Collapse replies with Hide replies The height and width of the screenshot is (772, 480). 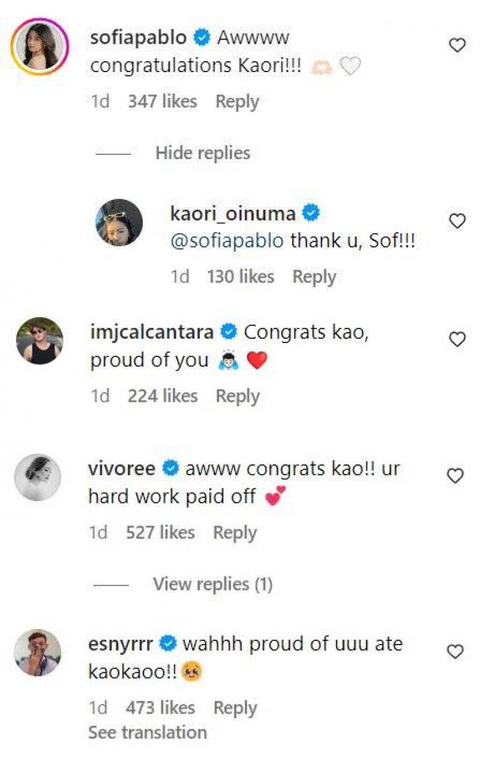click(203, 153)
